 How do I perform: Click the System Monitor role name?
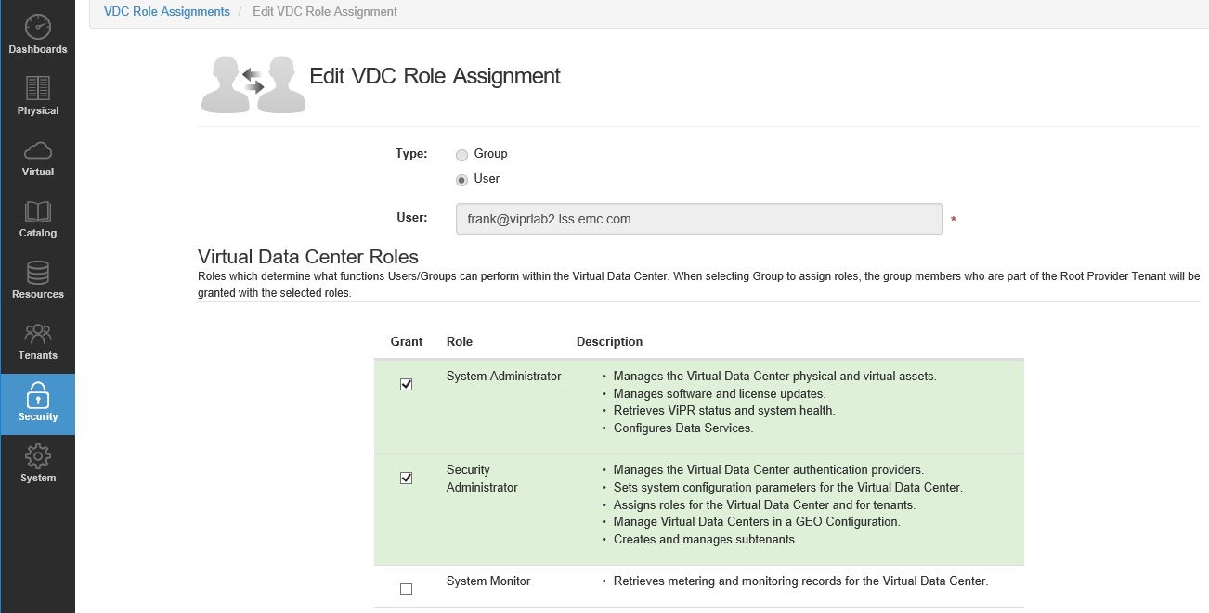pyautogui.click(x=488, y=581)
